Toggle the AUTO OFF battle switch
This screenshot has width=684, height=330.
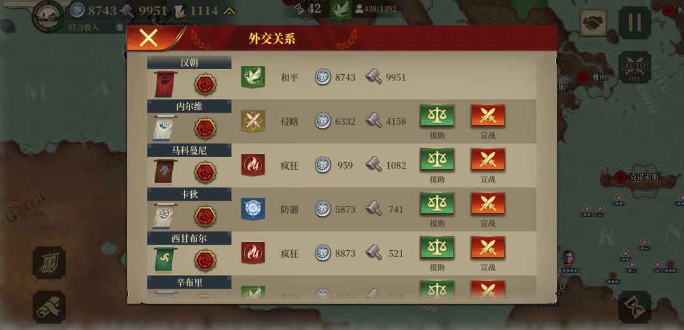click(635, 68)
